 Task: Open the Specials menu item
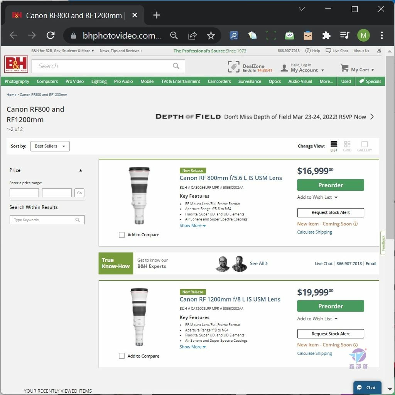click(370, 81)
